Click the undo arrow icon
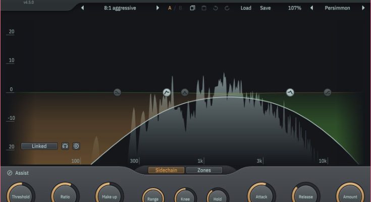 pyautogui.click(x=216, y=8)
